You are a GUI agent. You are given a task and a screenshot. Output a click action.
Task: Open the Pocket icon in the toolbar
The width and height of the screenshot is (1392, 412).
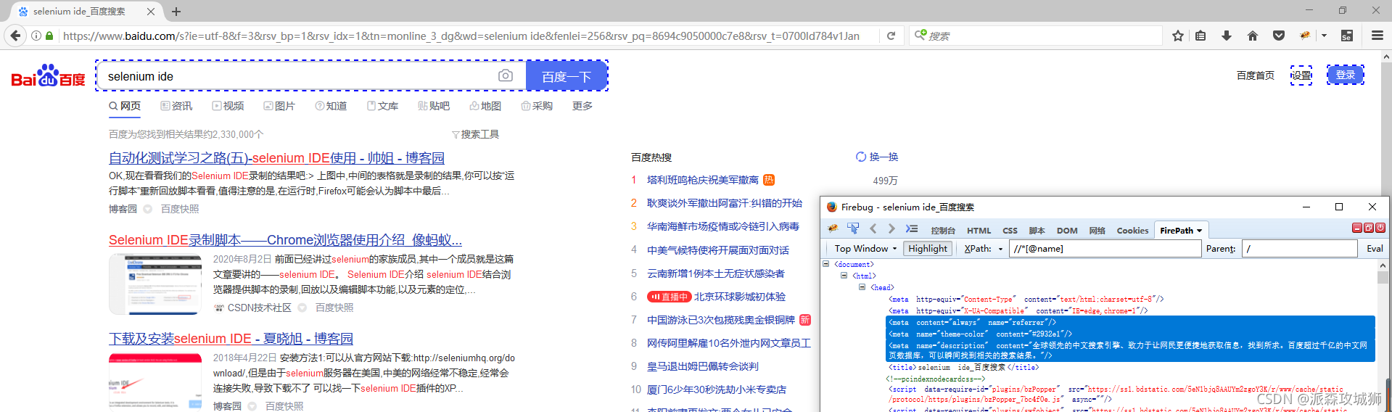pyautogui.click(x=1279, y=36)
